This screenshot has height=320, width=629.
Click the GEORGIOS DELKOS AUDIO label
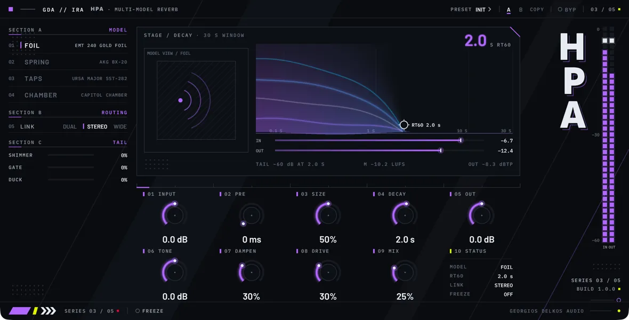pos(547,311)
